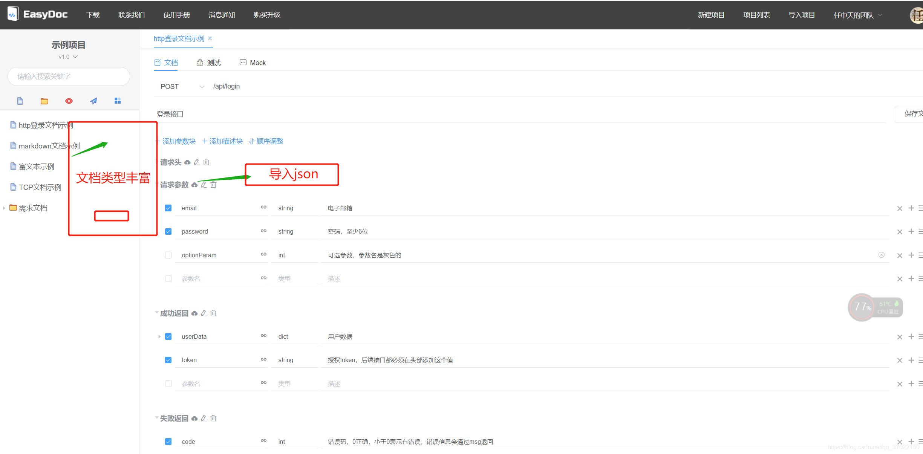Click the search keyword input field

coord(69,76)
